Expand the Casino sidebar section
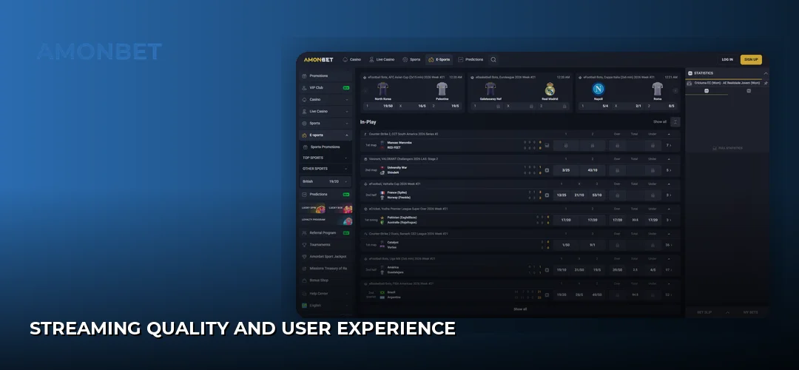 pyautogui.click(x=347, y=100)
